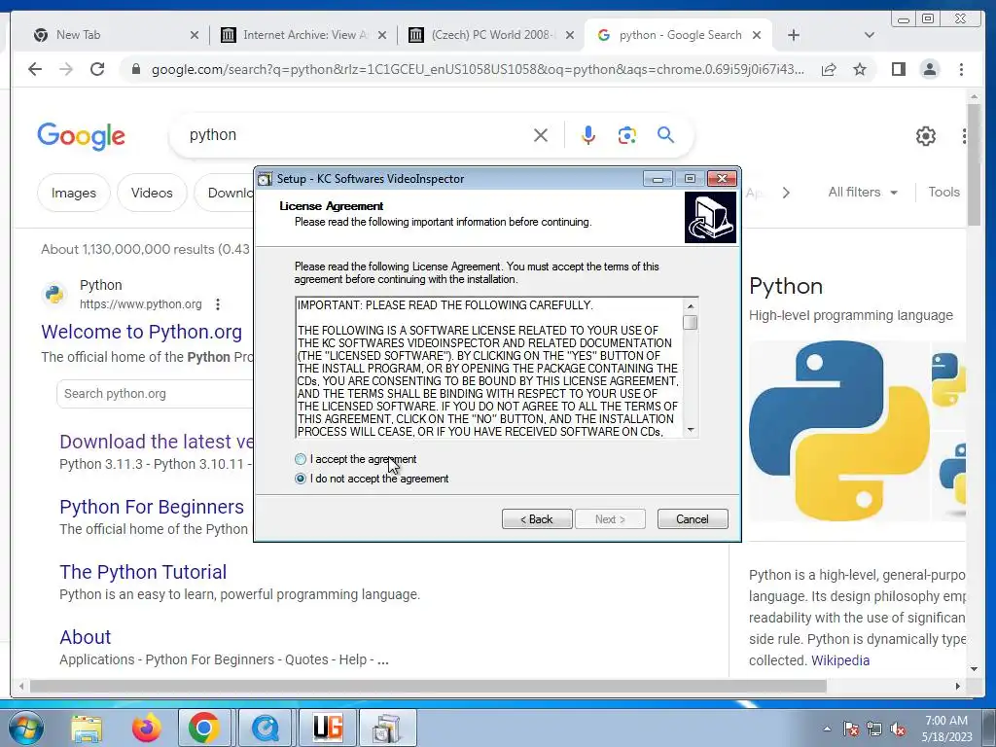Viewport: 996px width, 747px height.
Task: Click the magnifier search button
Action: coord(665,134)
